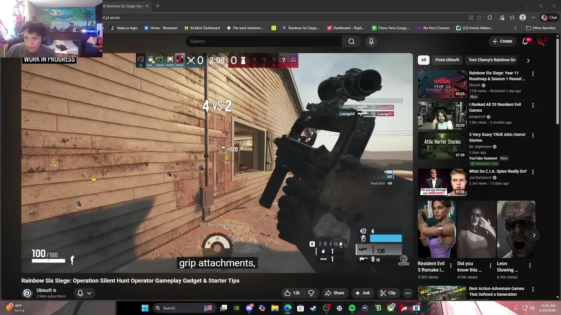Image resolution: width=561 pixels, height=315 pixels.
Task: Close the Rainbow Six Siege browser tab
Action: (x=147, y=6)
